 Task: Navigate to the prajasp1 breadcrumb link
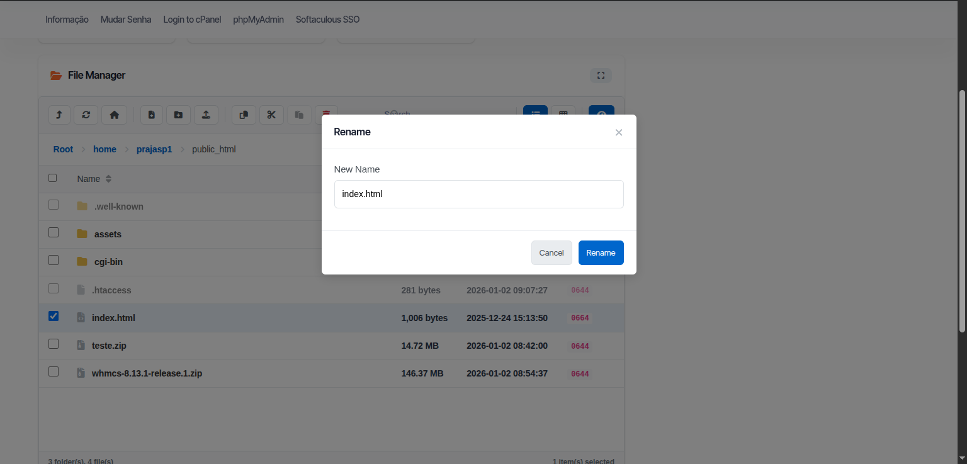154,149
